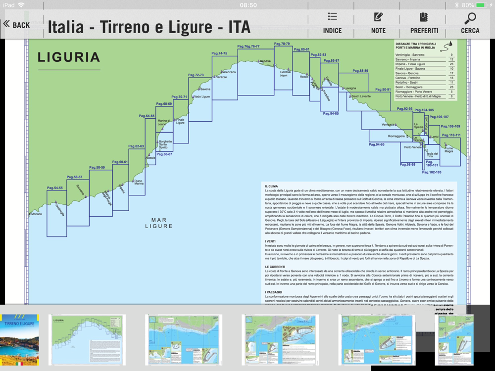
Task: Open the fourth page thumbnail in the strip
Action: [x=280, y=340]
